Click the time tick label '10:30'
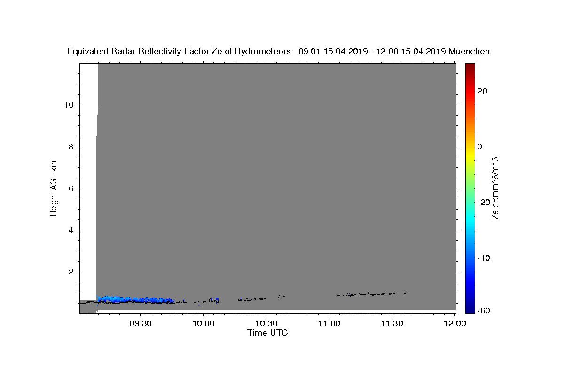Viewport: 564px width, 376px height. (x=266, y=323)
